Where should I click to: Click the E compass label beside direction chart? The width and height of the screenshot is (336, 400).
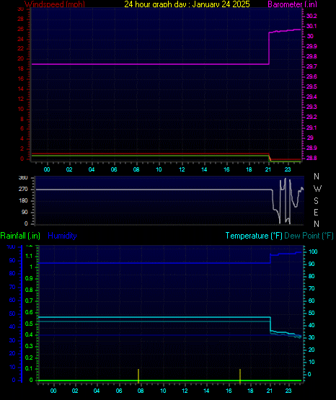pos(316,212)
